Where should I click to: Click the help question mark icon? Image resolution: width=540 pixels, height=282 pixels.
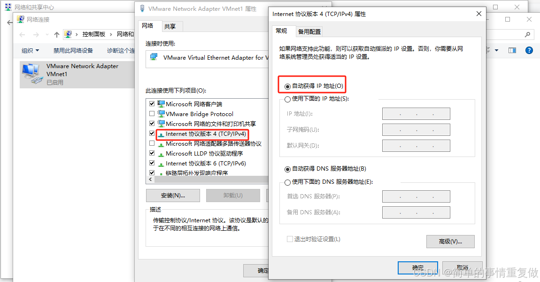(x=529, y=50)
